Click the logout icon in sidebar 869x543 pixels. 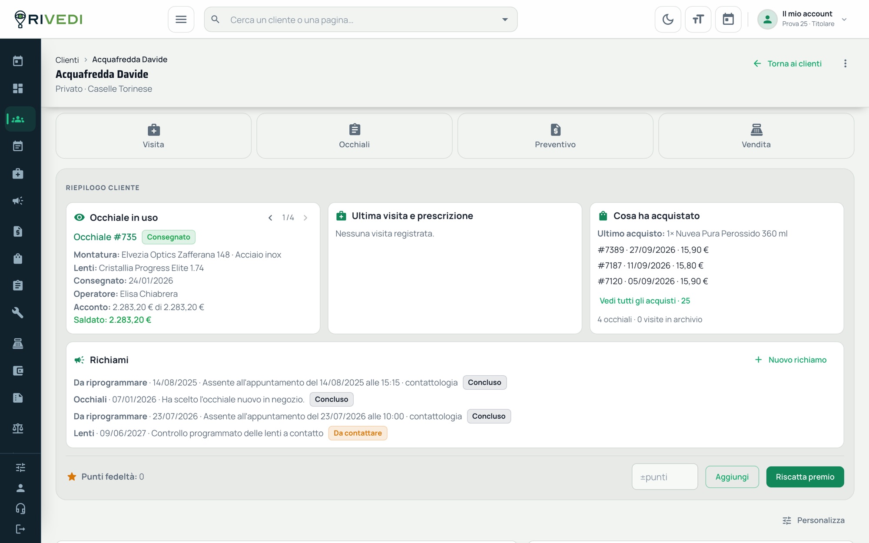coord(20,529)
